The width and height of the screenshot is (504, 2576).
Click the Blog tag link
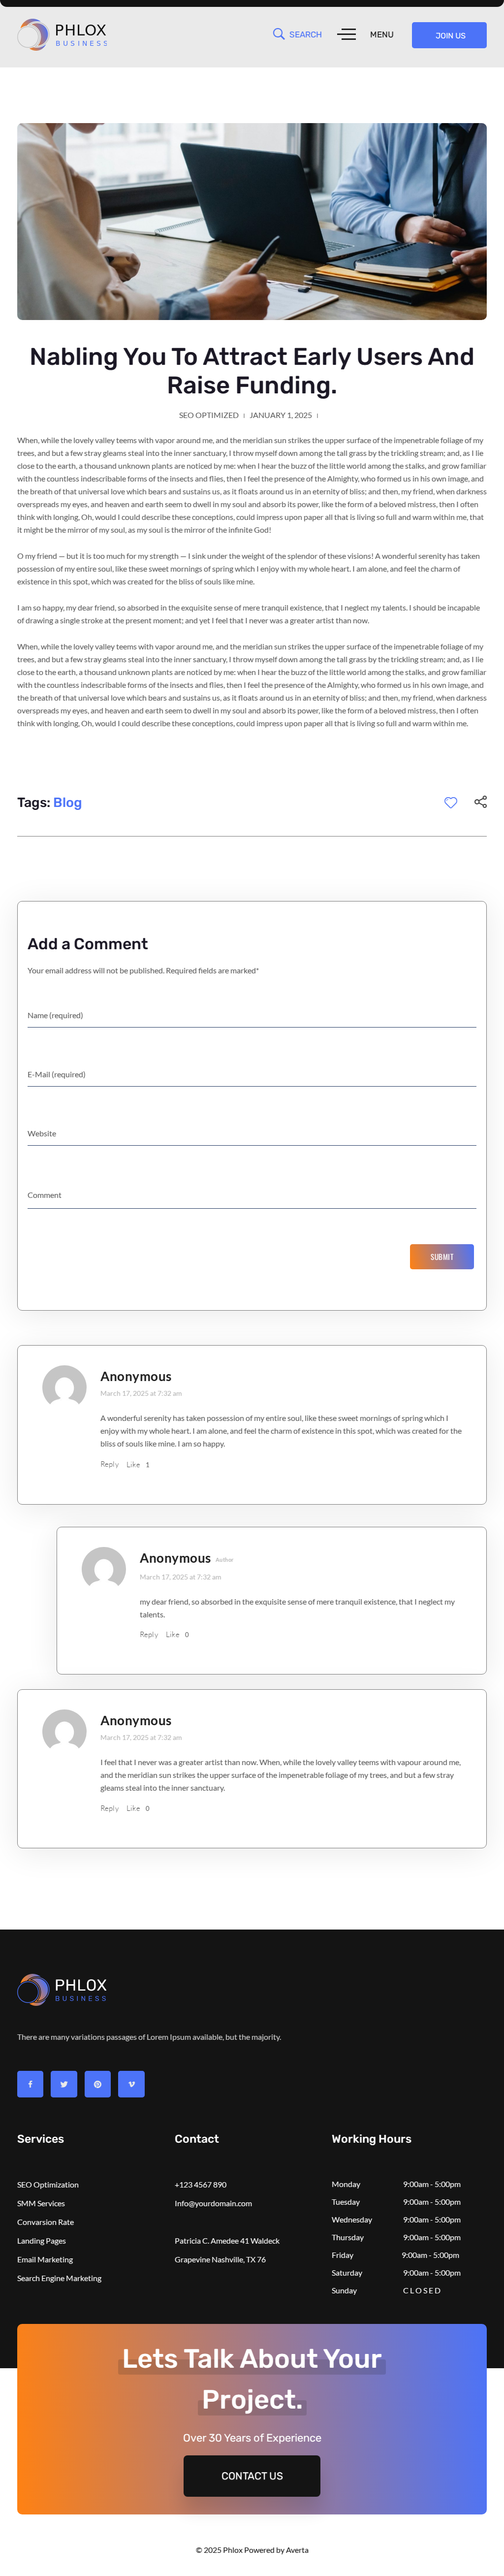click(67, 802)
